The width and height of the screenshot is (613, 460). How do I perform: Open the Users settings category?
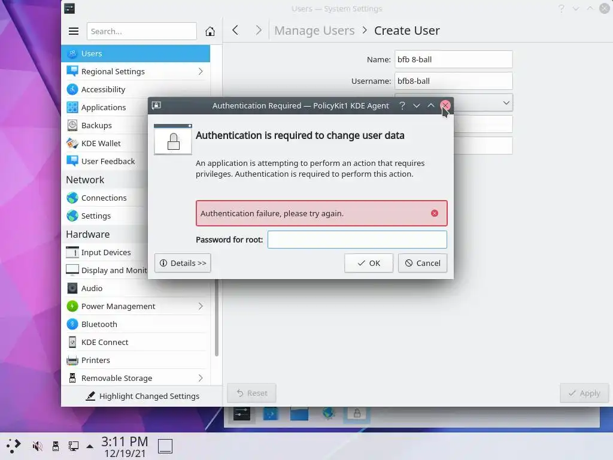(135, 53)
